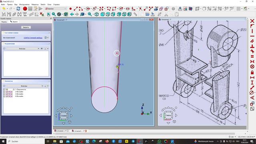Open auto-update dropdown in solver panel

pyautogui.click(x=48, y=38)
